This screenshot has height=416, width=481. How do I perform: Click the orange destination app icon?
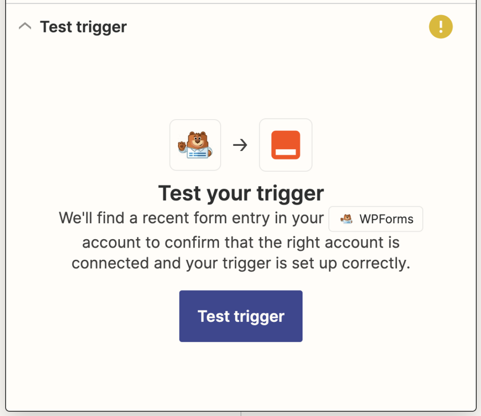coord(286,144)
